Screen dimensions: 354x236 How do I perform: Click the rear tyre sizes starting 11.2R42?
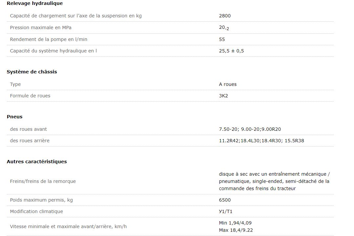coord(261,141)
